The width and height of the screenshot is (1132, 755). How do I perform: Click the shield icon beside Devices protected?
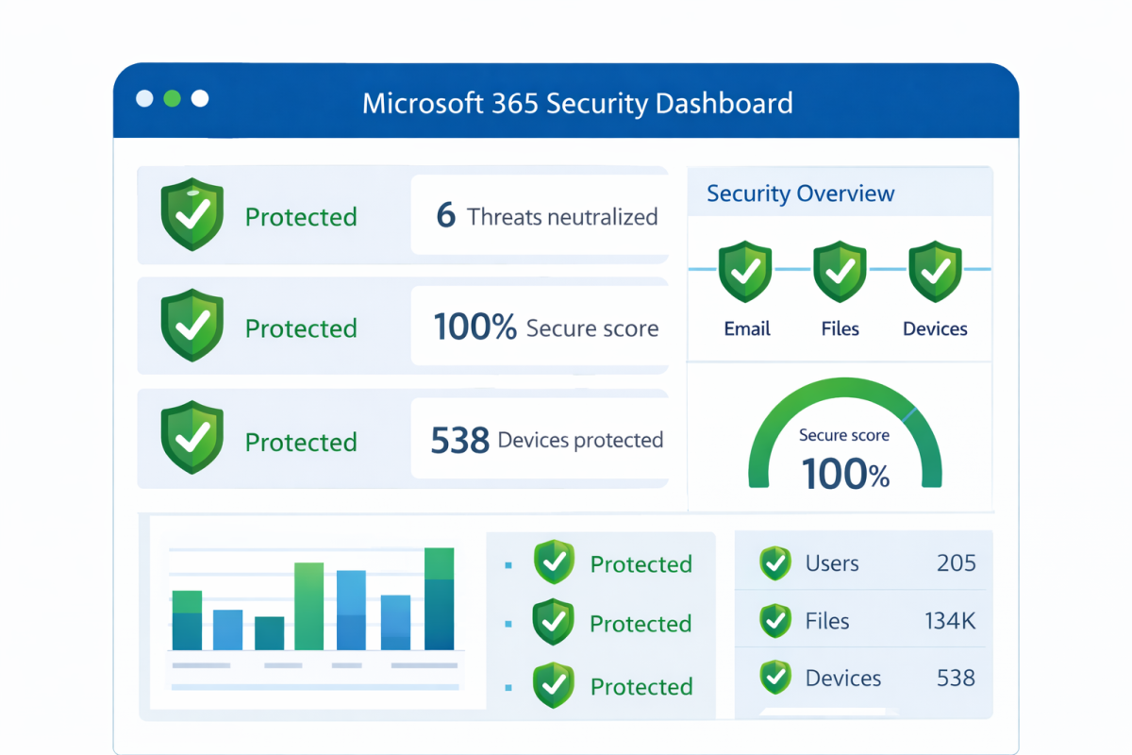coord(192,439)
